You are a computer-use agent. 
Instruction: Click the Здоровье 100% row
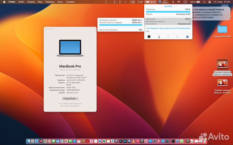point(168,19)
